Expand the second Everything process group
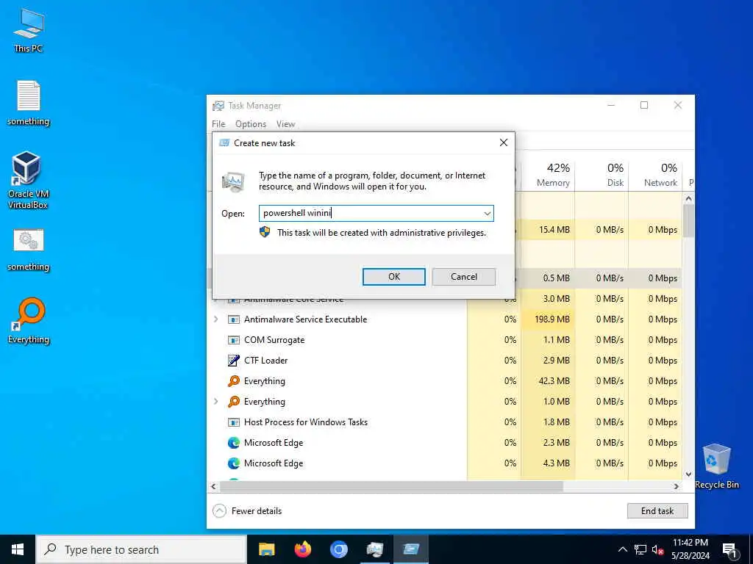 coord(216,402)
